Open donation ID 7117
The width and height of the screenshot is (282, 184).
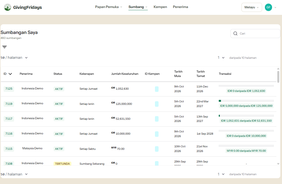(9, 119)
